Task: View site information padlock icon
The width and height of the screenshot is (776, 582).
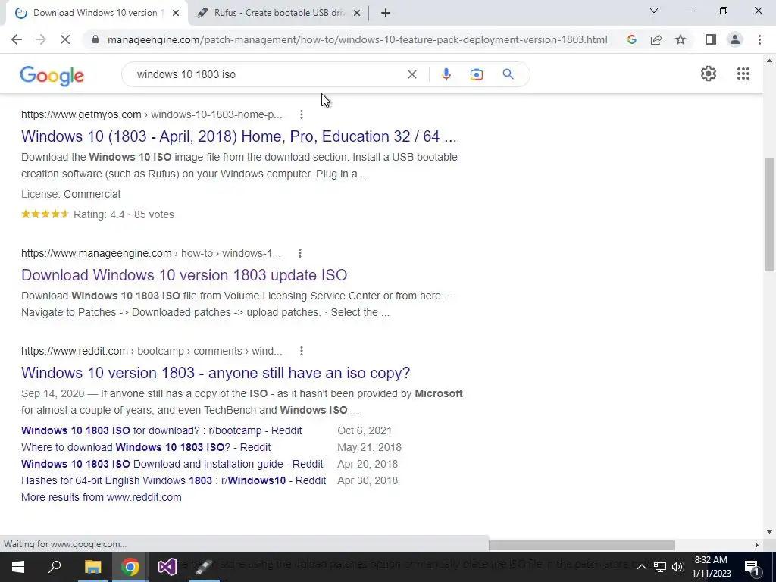Action: point(95,39)
